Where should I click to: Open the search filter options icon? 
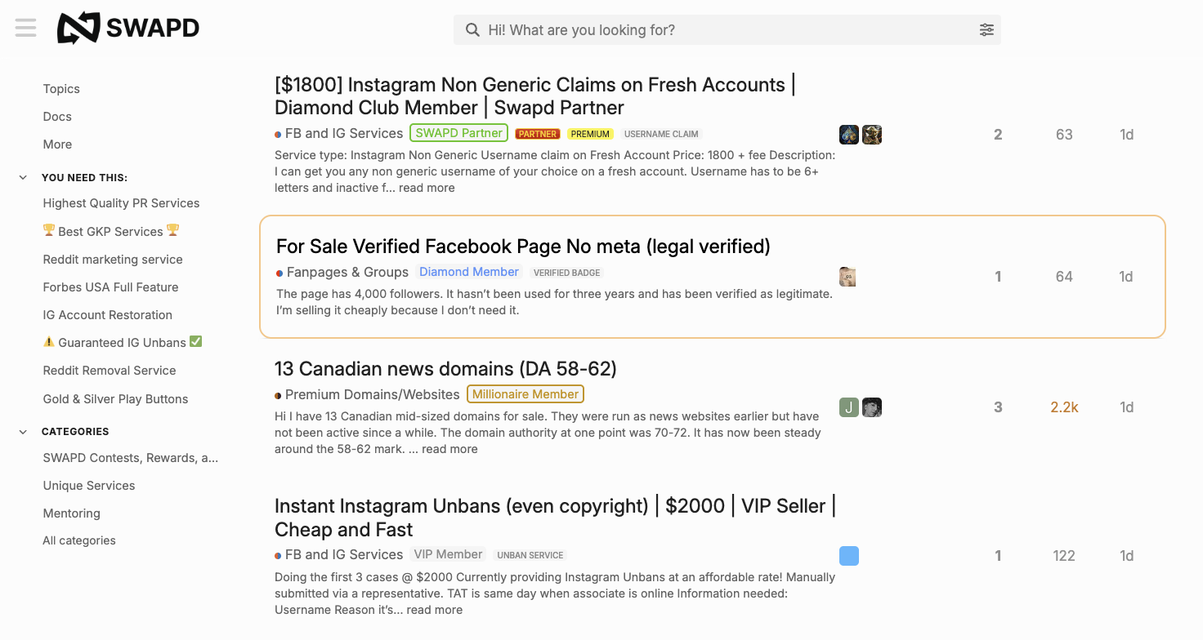coord(986,30)
